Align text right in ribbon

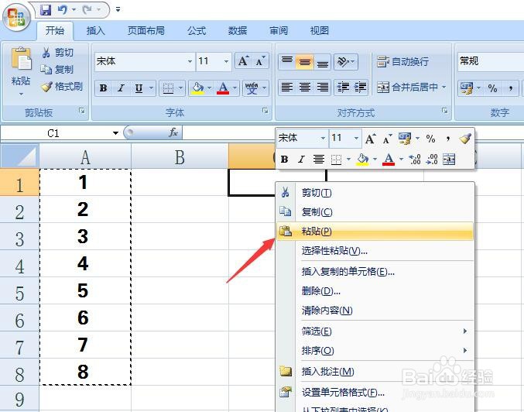pos(322,88)
